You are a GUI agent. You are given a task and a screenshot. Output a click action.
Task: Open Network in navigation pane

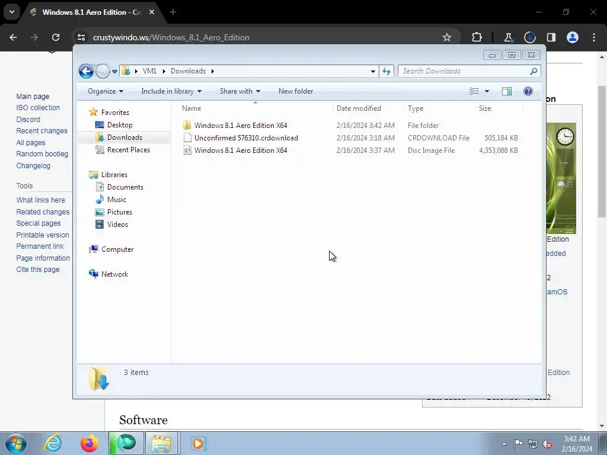point(114,274)
